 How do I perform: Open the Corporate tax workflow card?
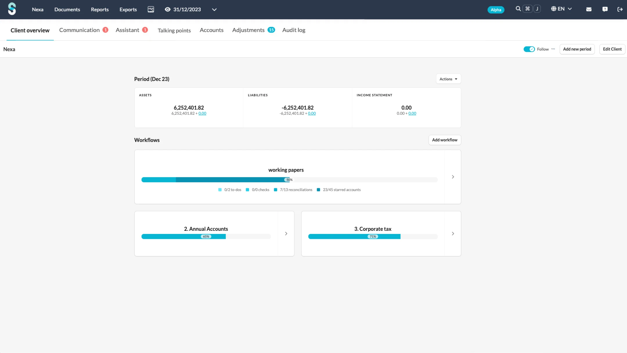[x=373, y=229]
